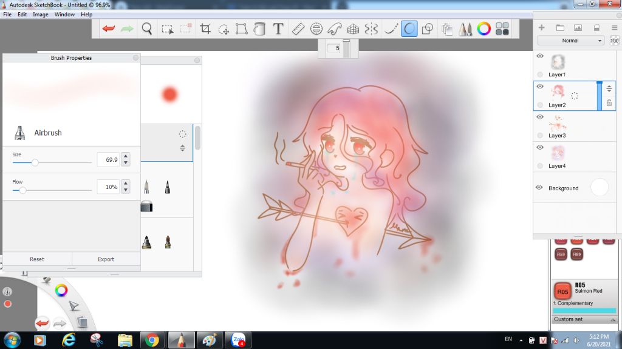Viewport: 622px width, 349px height.
Task: Click the radio circle under Layer1 eye
Action: click(540, 75)
